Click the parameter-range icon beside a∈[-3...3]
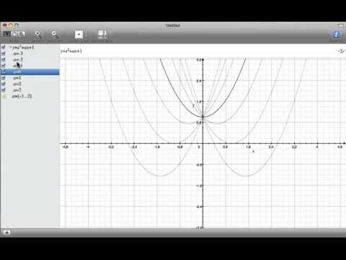This screenshot has width=346, height=260. point(4,96)
